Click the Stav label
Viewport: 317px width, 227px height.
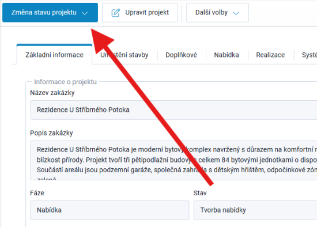tap(200, 193)
